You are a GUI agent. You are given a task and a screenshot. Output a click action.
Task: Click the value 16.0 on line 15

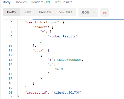(59, 69)
